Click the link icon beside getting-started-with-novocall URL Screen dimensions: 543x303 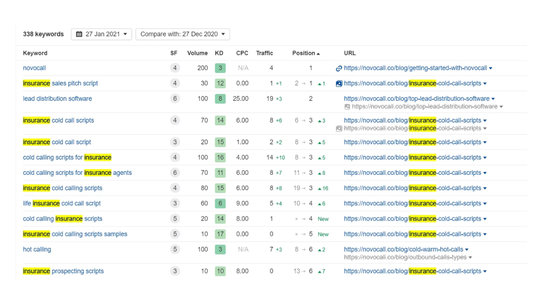point(339,68)
